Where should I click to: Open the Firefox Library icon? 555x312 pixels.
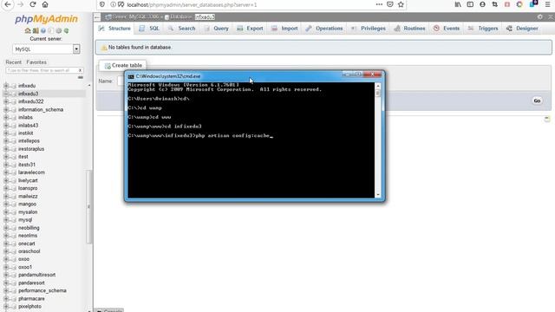tap(458, 4)
